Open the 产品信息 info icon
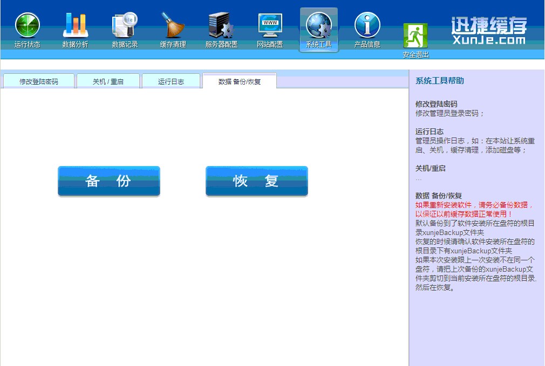This screenshot has width=545, height=366. 367,25
